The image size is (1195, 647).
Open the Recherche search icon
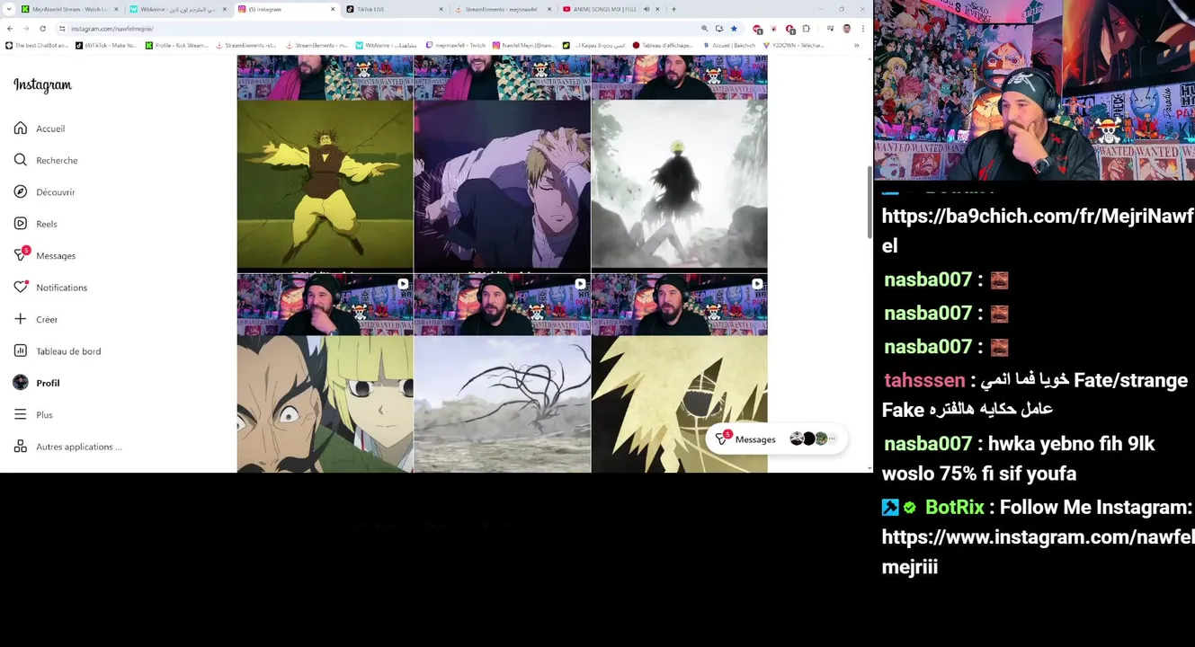click(20, 160)
